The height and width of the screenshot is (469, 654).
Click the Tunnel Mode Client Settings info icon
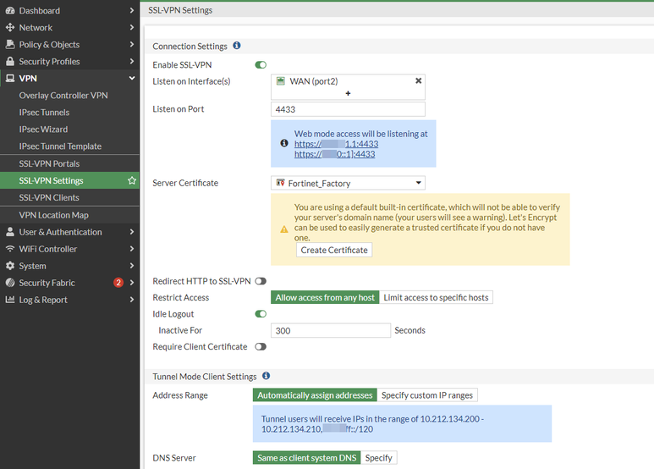[266, 376]
